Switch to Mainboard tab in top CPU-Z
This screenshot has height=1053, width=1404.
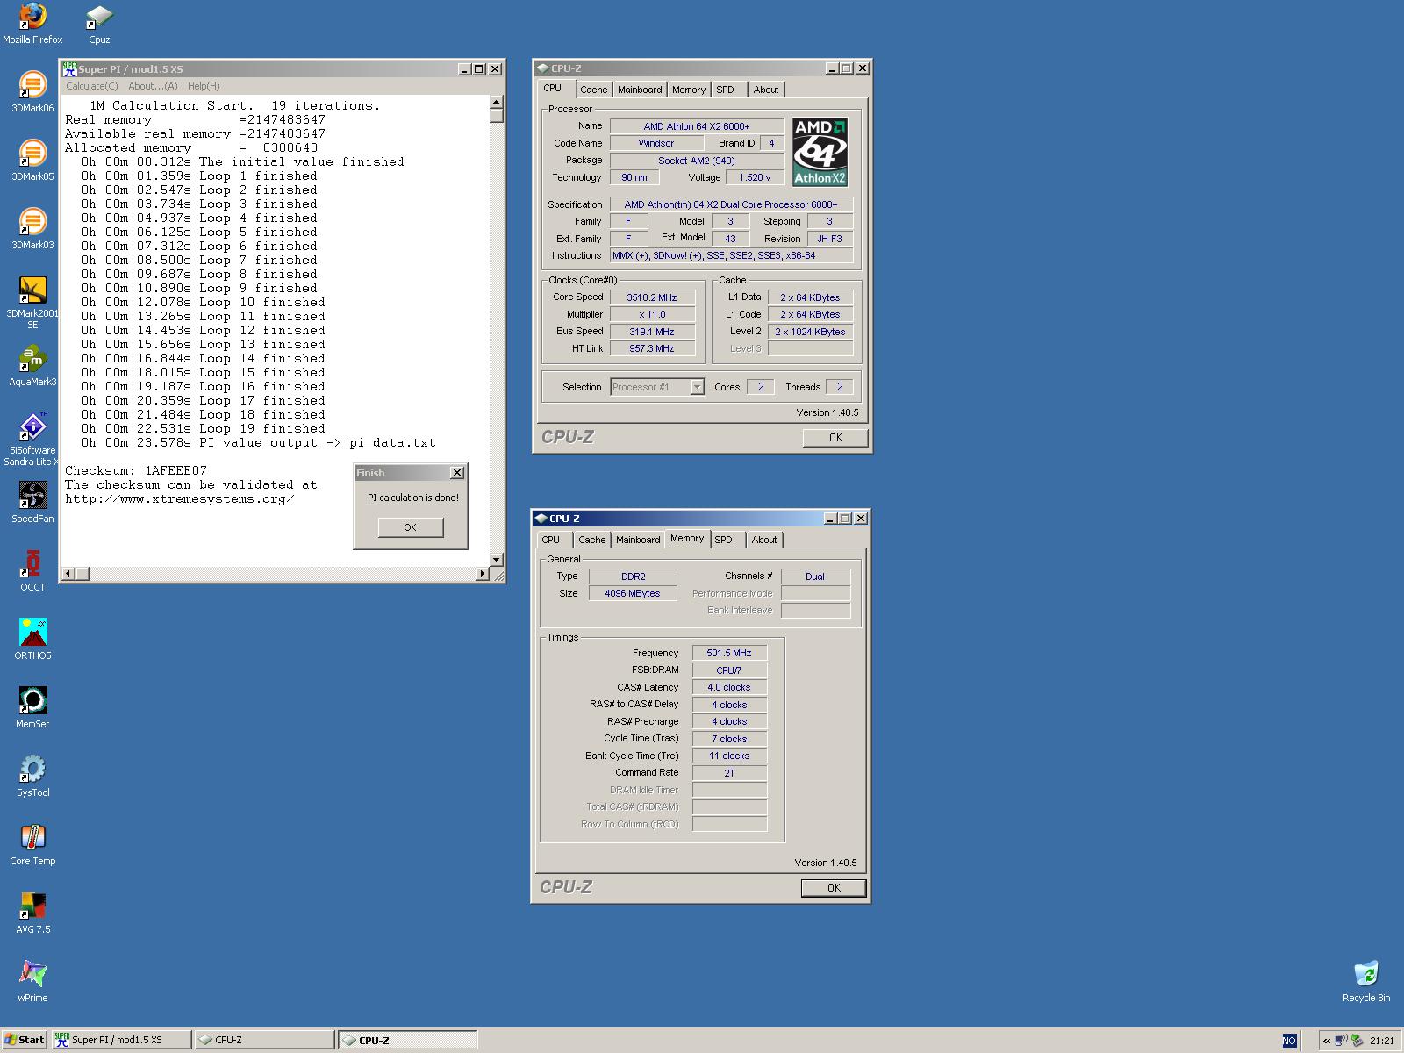pyautogui.click(x=640, y=90)
